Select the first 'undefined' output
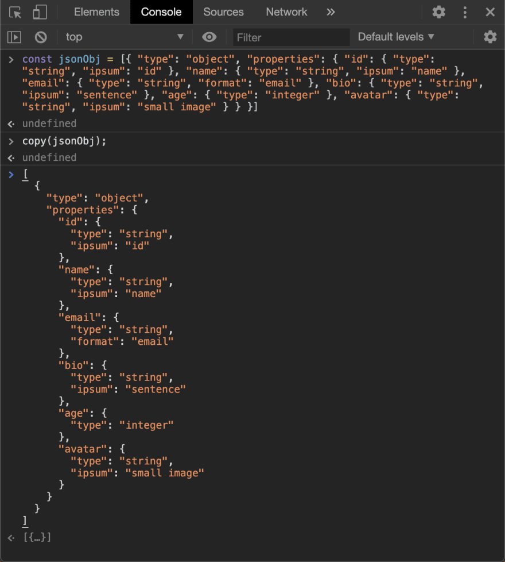 tap(49, 124)
